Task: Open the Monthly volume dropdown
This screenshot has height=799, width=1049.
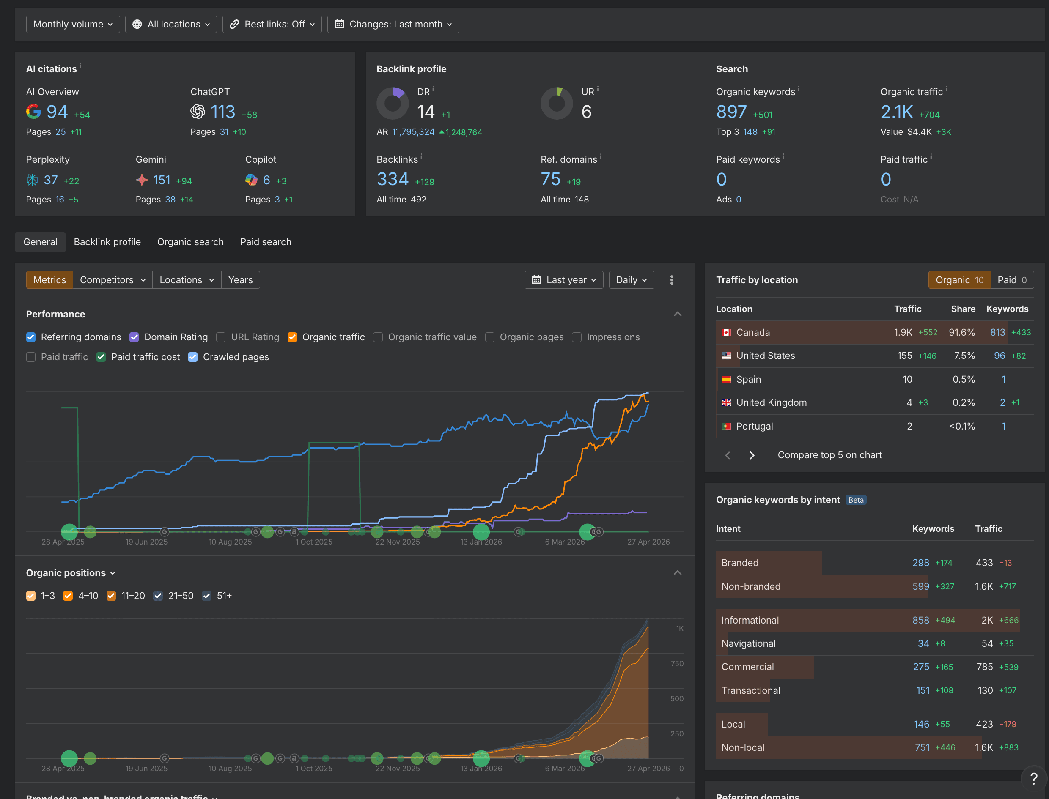Action: [73, 24]
